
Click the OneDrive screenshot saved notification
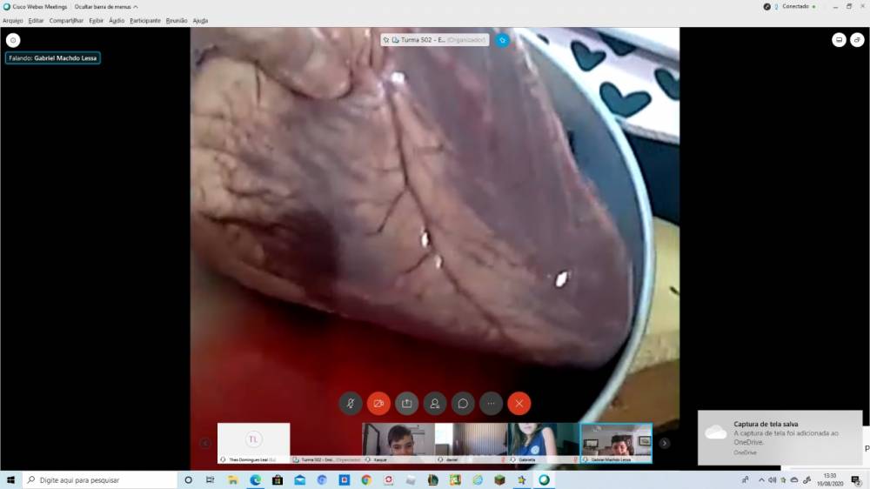[780, 437]
